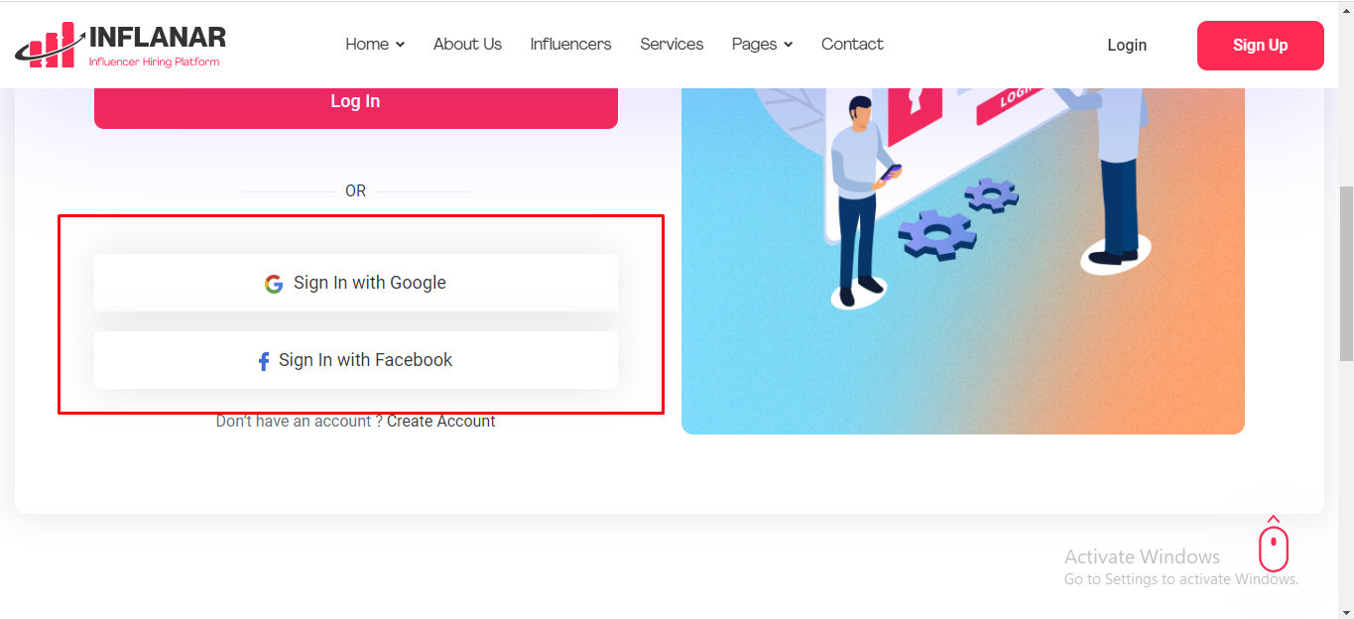Click the Login link in header

click(1127, 45)
